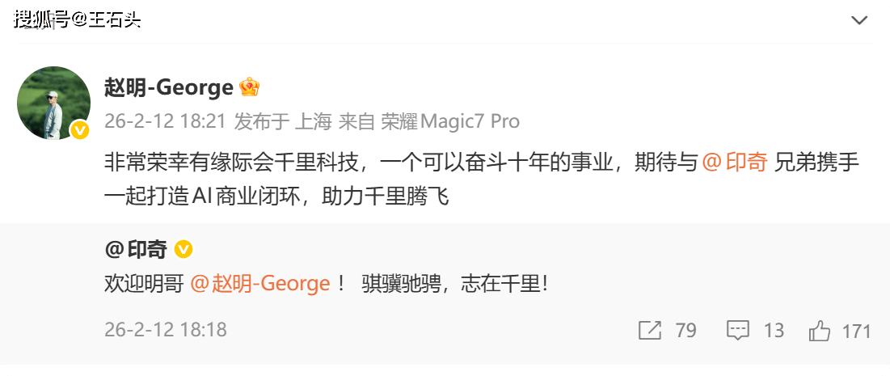Viewport: 890px width, 376px height.
Task: Open Zhao Ming's profile avatar photo
Action: (x=54, y=103)
